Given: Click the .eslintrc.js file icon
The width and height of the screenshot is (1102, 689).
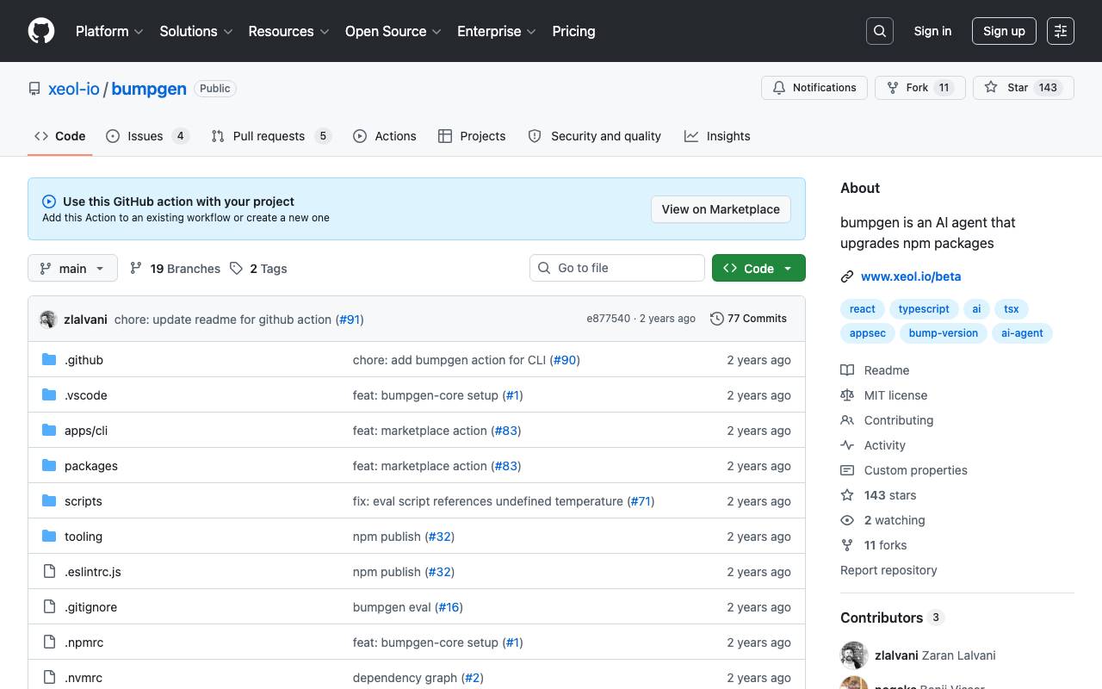Looking at the screenshot, I should 49,572.
